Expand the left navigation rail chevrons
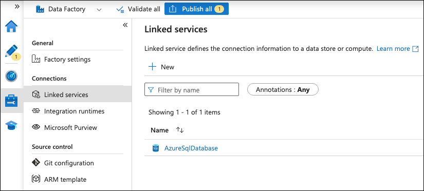This screenshot has height=191, width=424. (17, 7)
